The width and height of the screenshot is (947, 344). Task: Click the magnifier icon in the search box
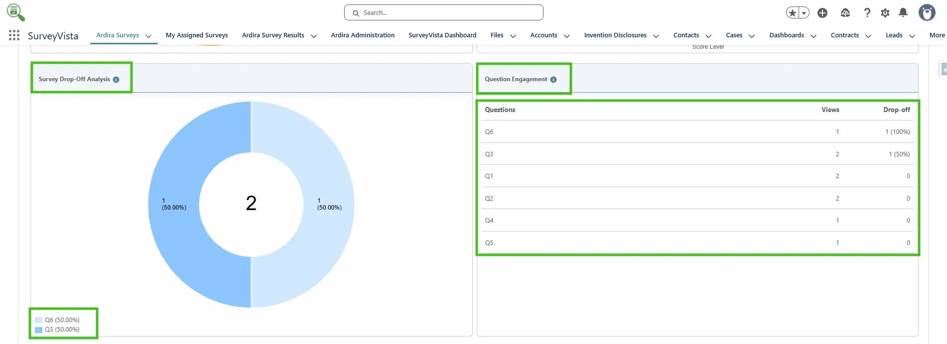[x=356, y=13]
